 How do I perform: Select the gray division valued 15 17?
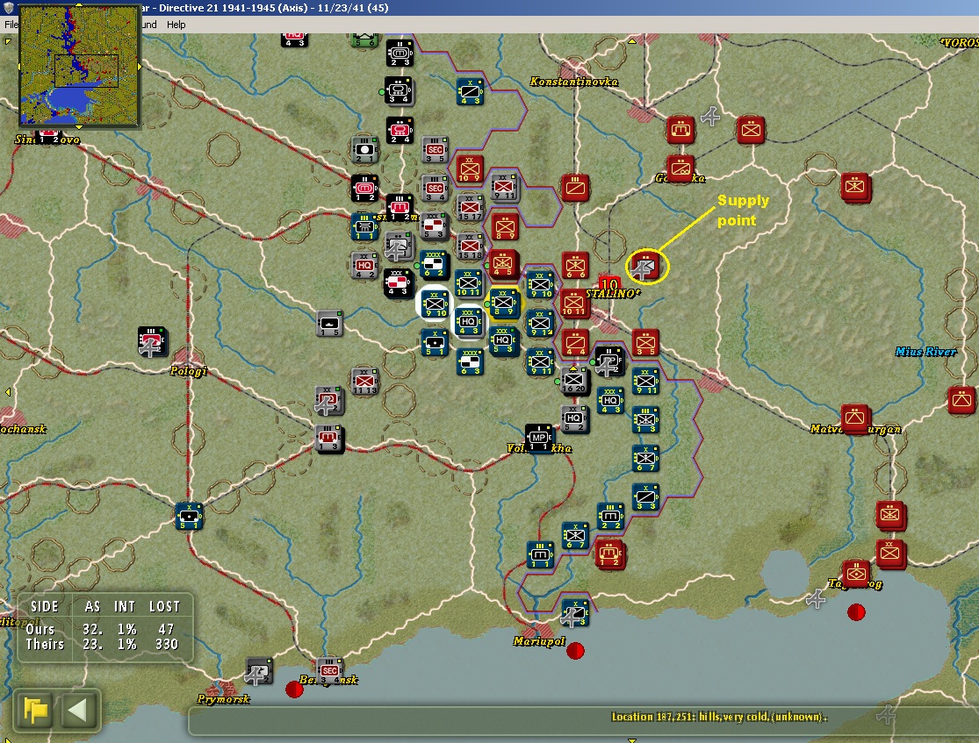(x=470, y=208)
